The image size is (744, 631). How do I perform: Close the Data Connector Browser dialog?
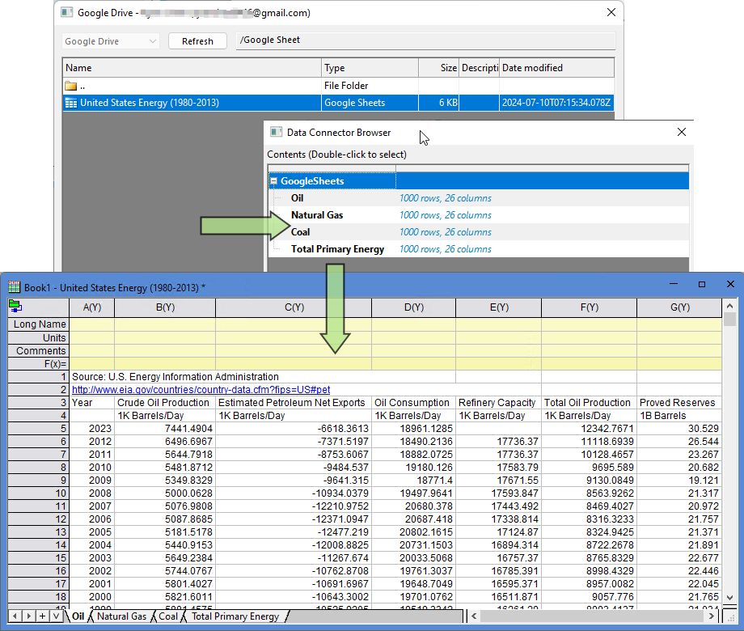tap(682, 132)
